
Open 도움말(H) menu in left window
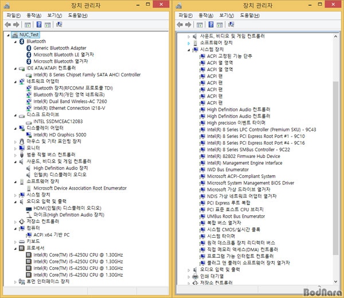coord(77,16)
